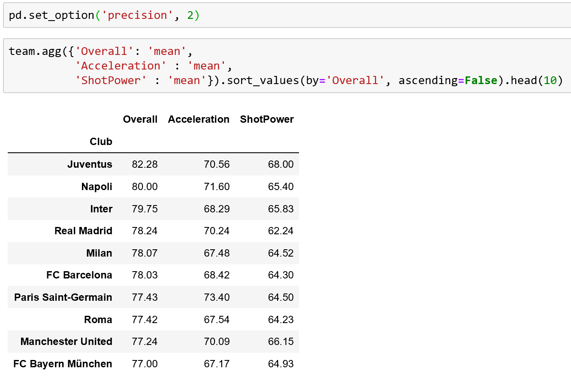Image resolution: width=571 pixels, height=378 pixels.
Task: Select the word 'precision' in the first cell
Action: pos(138,14)
